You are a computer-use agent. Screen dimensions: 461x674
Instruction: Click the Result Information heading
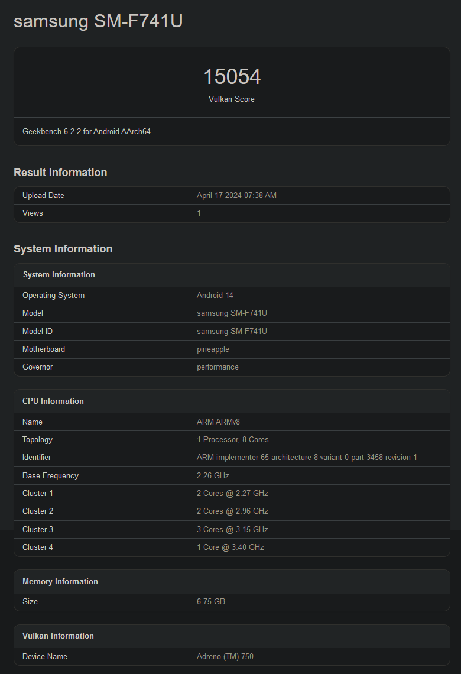60,173
